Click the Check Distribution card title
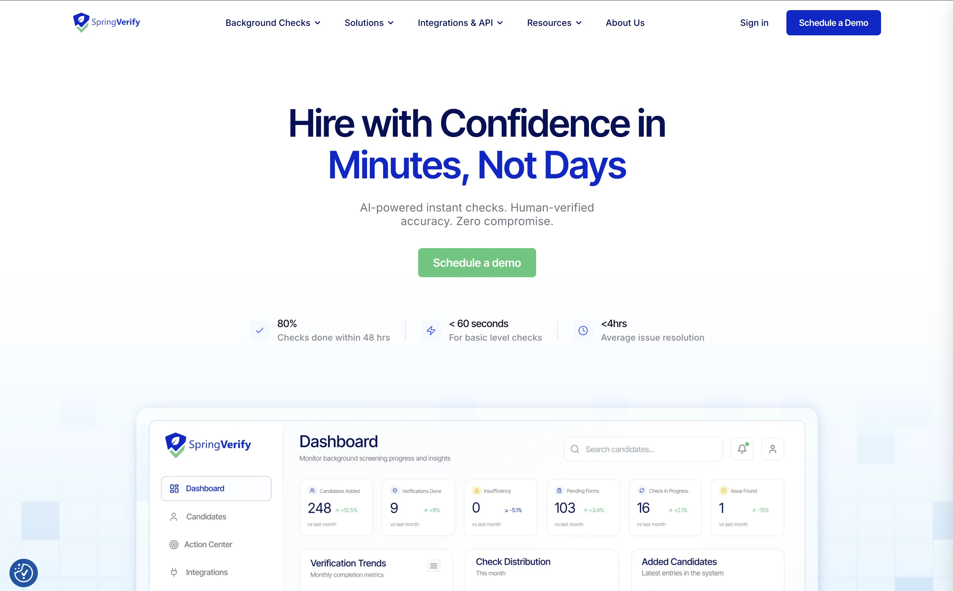Viewport: 953px width, 591px height. (513, 561)
